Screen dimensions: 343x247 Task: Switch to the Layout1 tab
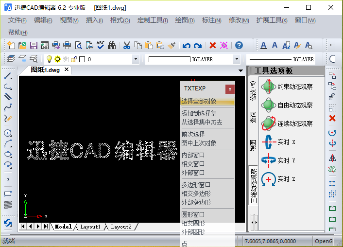pyautogui.click(x=90, y=227)
